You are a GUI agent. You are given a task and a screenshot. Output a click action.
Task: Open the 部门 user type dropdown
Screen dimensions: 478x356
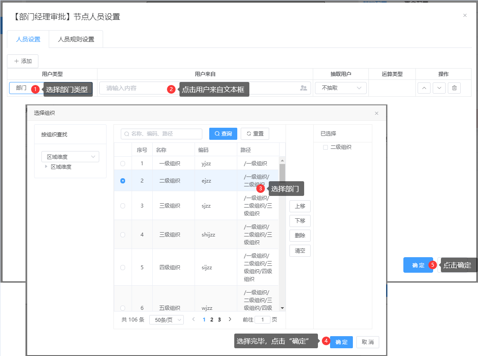(x=50, y=88)
